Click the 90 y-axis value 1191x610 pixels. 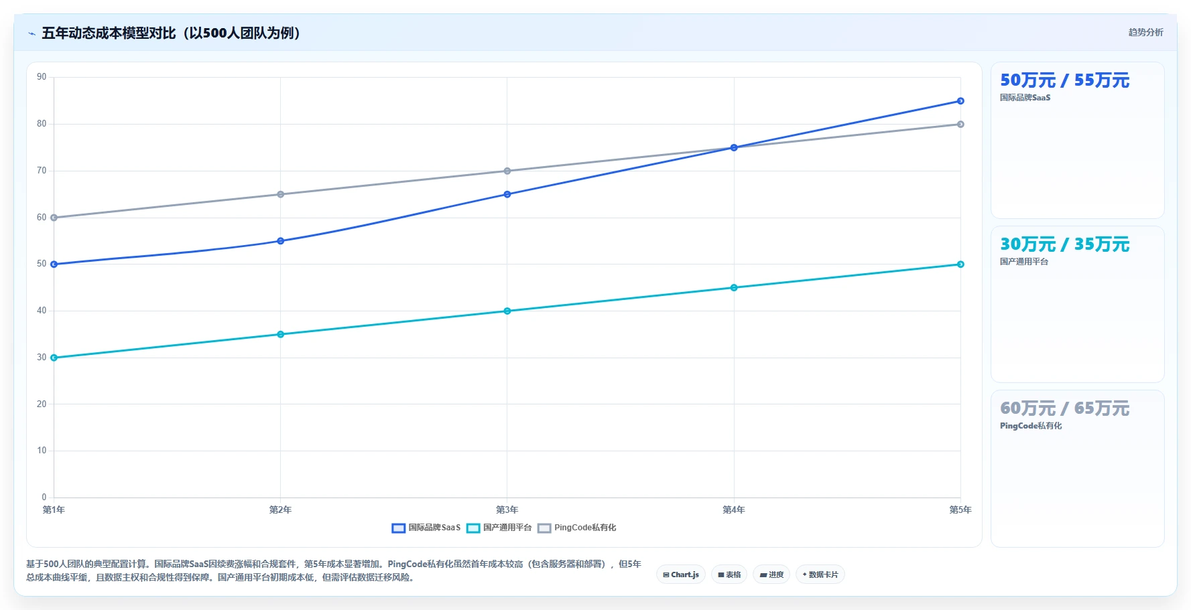(x=42, y=77)
